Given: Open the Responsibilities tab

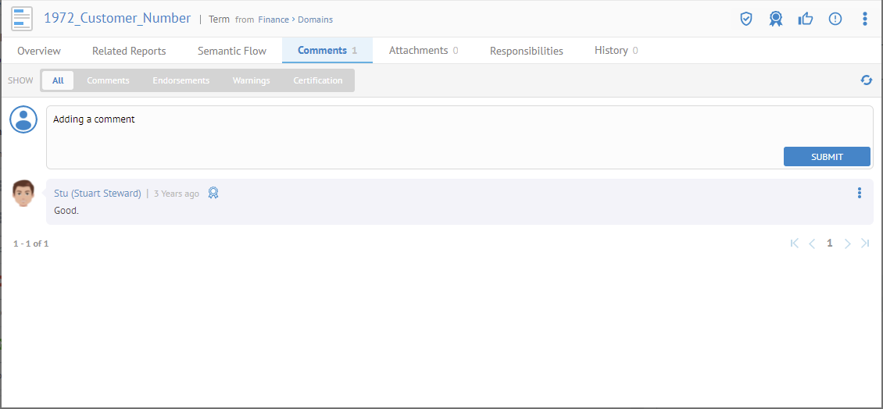Looking at the screenshot, I should [x=526, y=51].
